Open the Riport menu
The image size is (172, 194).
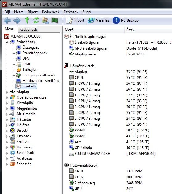click(x=33, y=12)
